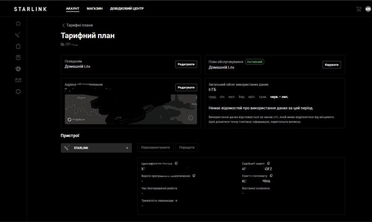Click the obstruction duration info dot
This screenshot has height=222, width=372.
pyautogui.click(x=176, y=201)
